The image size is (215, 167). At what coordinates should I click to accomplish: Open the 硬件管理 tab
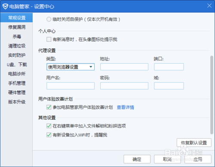coord(16,93)
